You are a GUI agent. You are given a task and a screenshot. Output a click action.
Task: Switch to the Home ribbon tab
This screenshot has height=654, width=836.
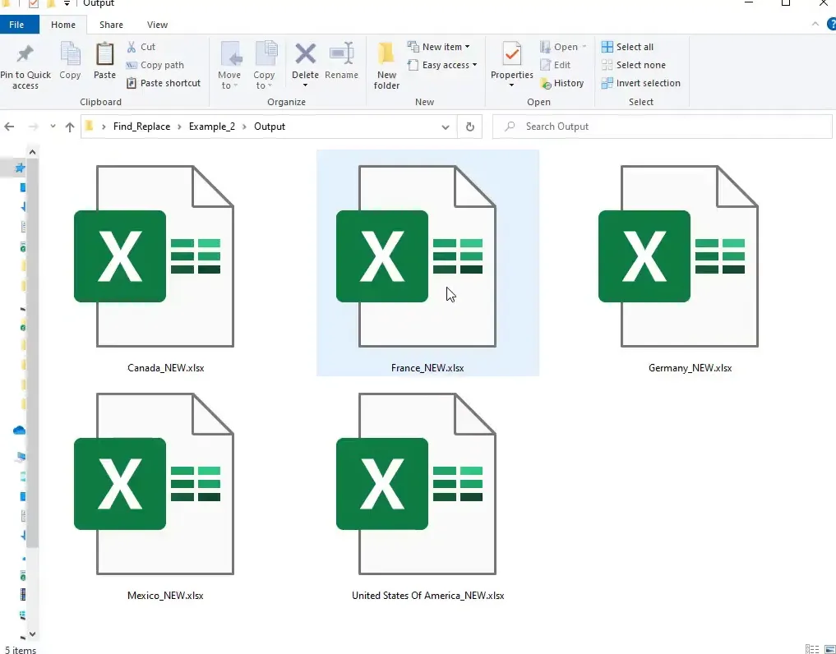click(63, 25)
